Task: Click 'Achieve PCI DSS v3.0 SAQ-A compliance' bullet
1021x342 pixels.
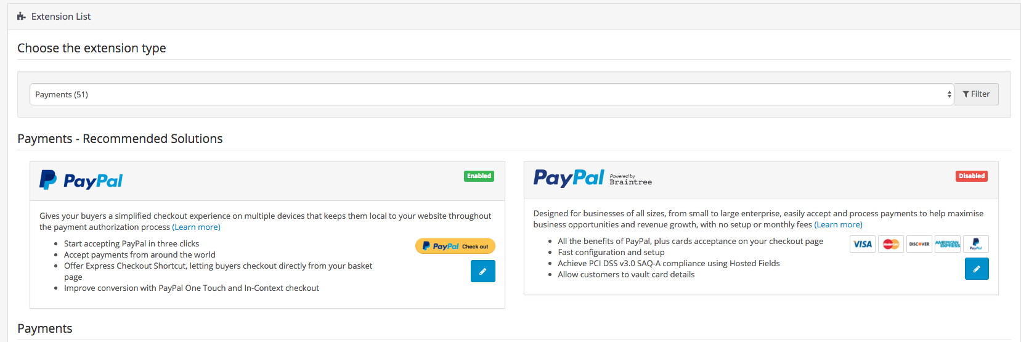Action: tap(669, 263)
